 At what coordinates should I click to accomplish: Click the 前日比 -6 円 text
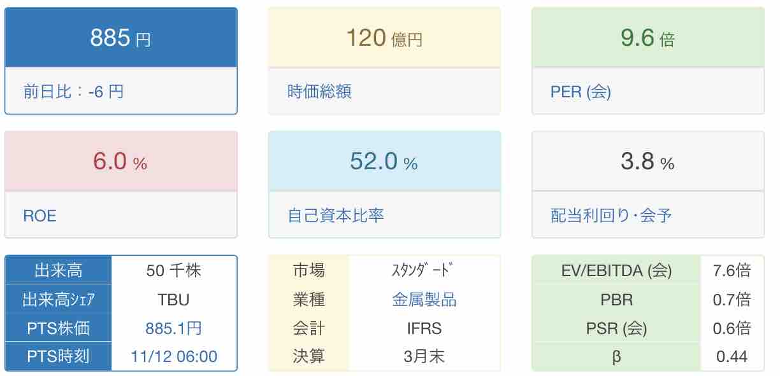pos(73,92)
